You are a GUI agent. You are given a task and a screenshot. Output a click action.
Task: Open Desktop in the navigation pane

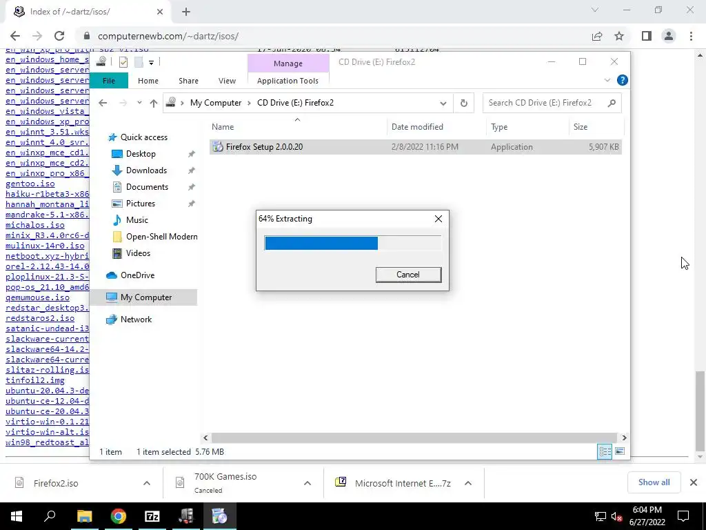point(141,154)
